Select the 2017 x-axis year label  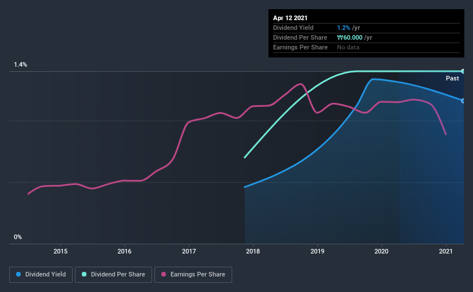[x=189, y=251]
